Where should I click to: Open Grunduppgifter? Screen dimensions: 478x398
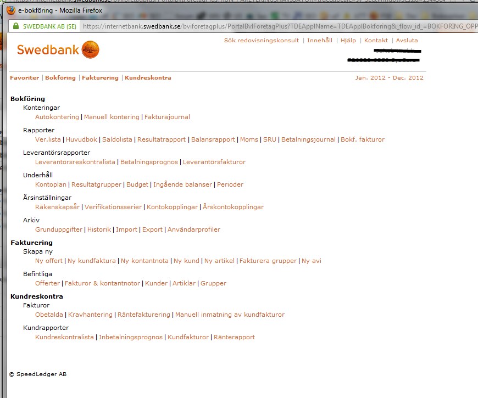[59, 229]
